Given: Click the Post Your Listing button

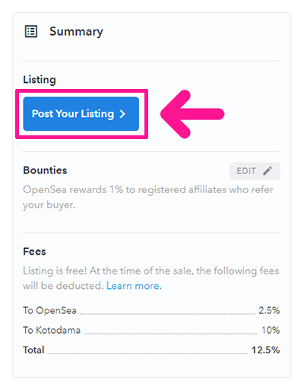Looking at the screenshot, I should pos(81,114).
